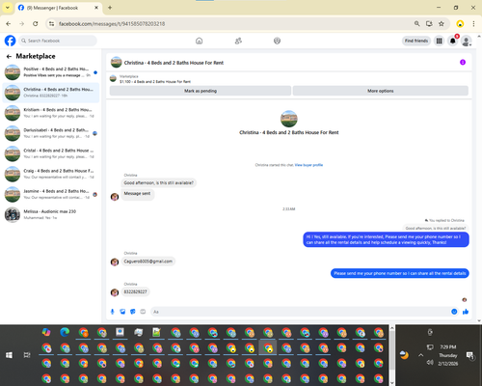The width and height of the screenshot is (482, 386).
Task: Open the emoji picker in composer
Action: [x=454, y=312]
